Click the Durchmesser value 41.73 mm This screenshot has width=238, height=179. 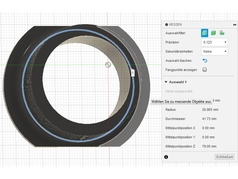210,119
